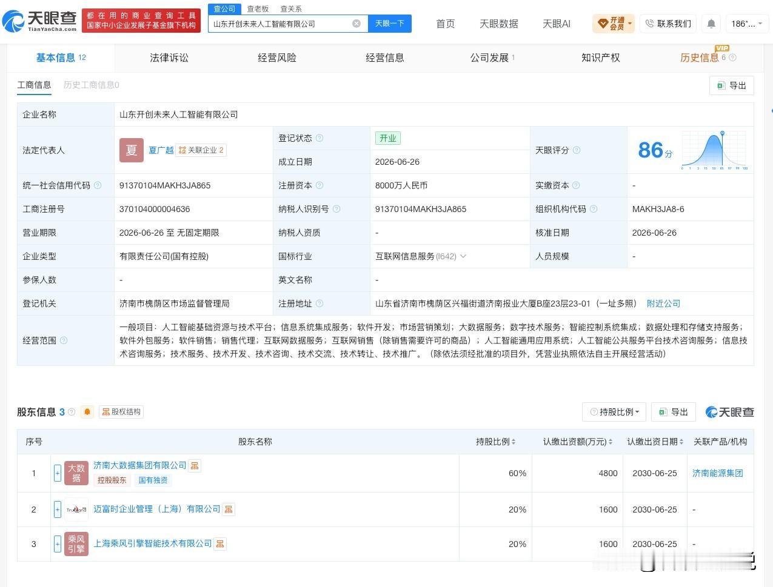The width and height of the screenshot is (773, 587).
Task: Open the help icon beside 股东信息 3
Action: tap(72, 412)
